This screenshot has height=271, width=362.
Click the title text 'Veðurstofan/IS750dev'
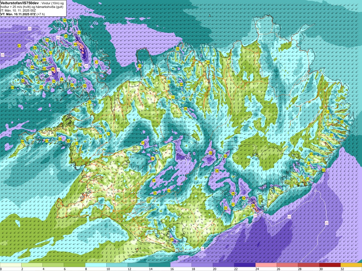[20, 3]
